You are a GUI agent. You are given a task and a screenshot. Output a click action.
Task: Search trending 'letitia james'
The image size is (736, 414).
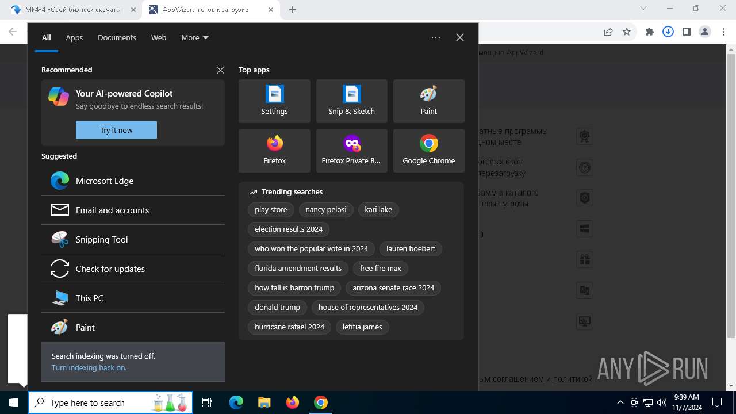pyautogui.click(x=362, y=327)
